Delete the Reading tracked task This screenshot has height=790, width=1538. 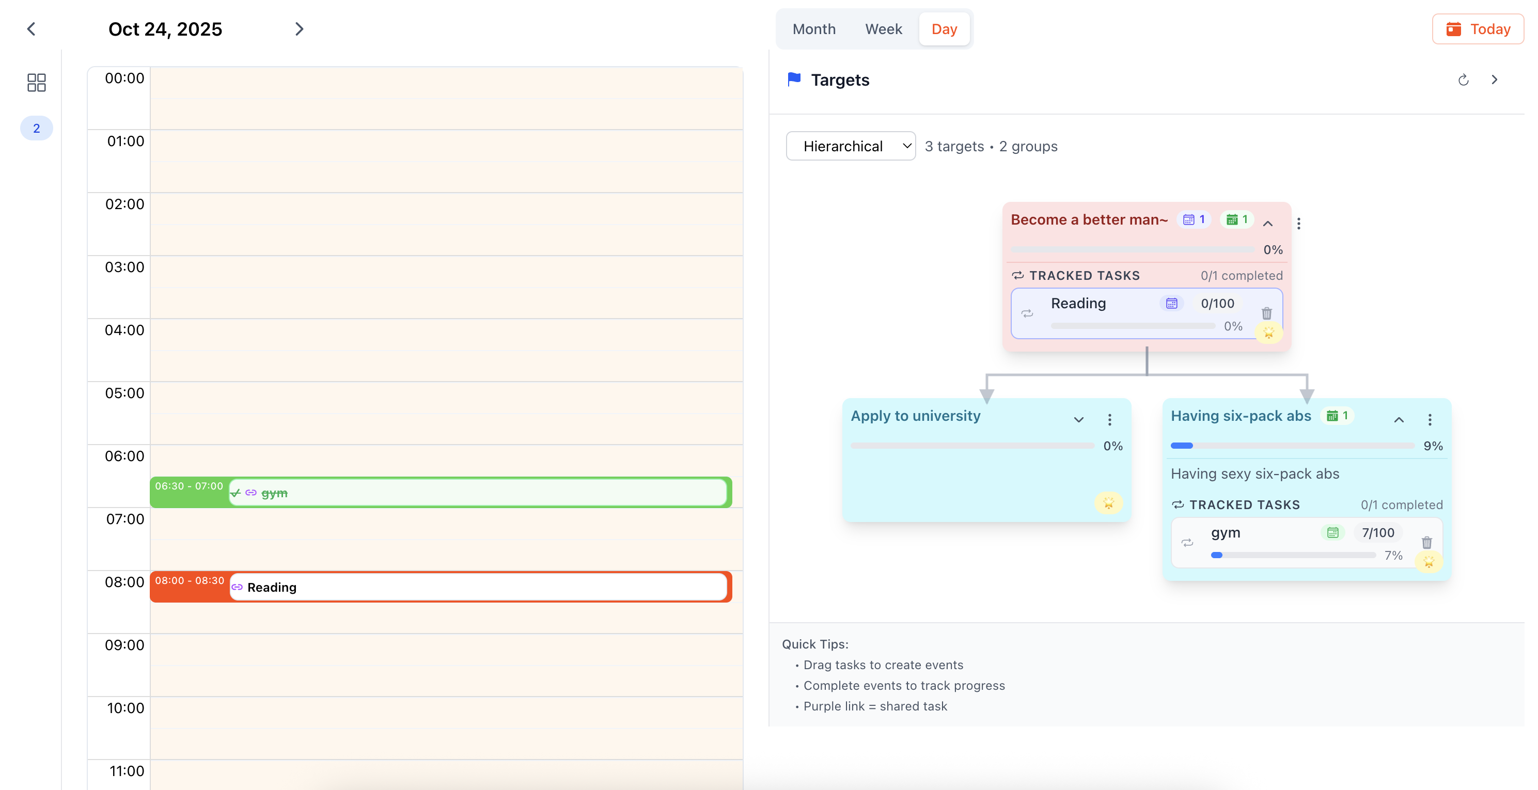coord(1266,313)
